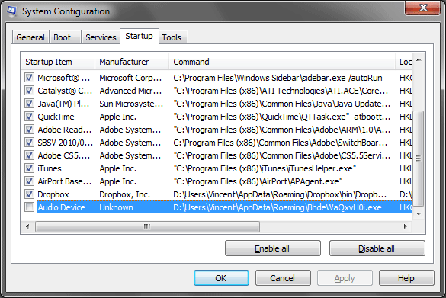
Task: Sort by the Command column header
Action: pos(282,62)
